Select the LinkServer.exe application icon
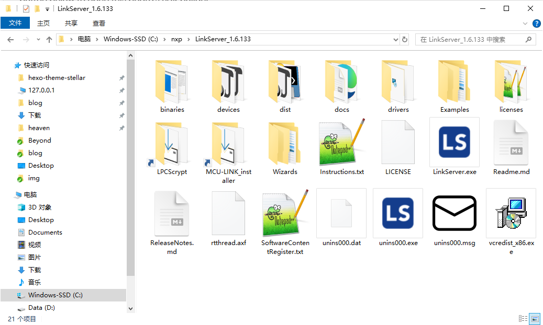The image size is (543, 325). (x=454, y=142)
